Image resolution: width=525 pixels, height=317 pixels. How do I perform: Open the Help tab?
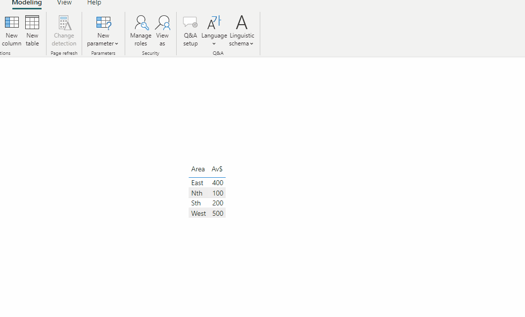[x=94, y=3]
